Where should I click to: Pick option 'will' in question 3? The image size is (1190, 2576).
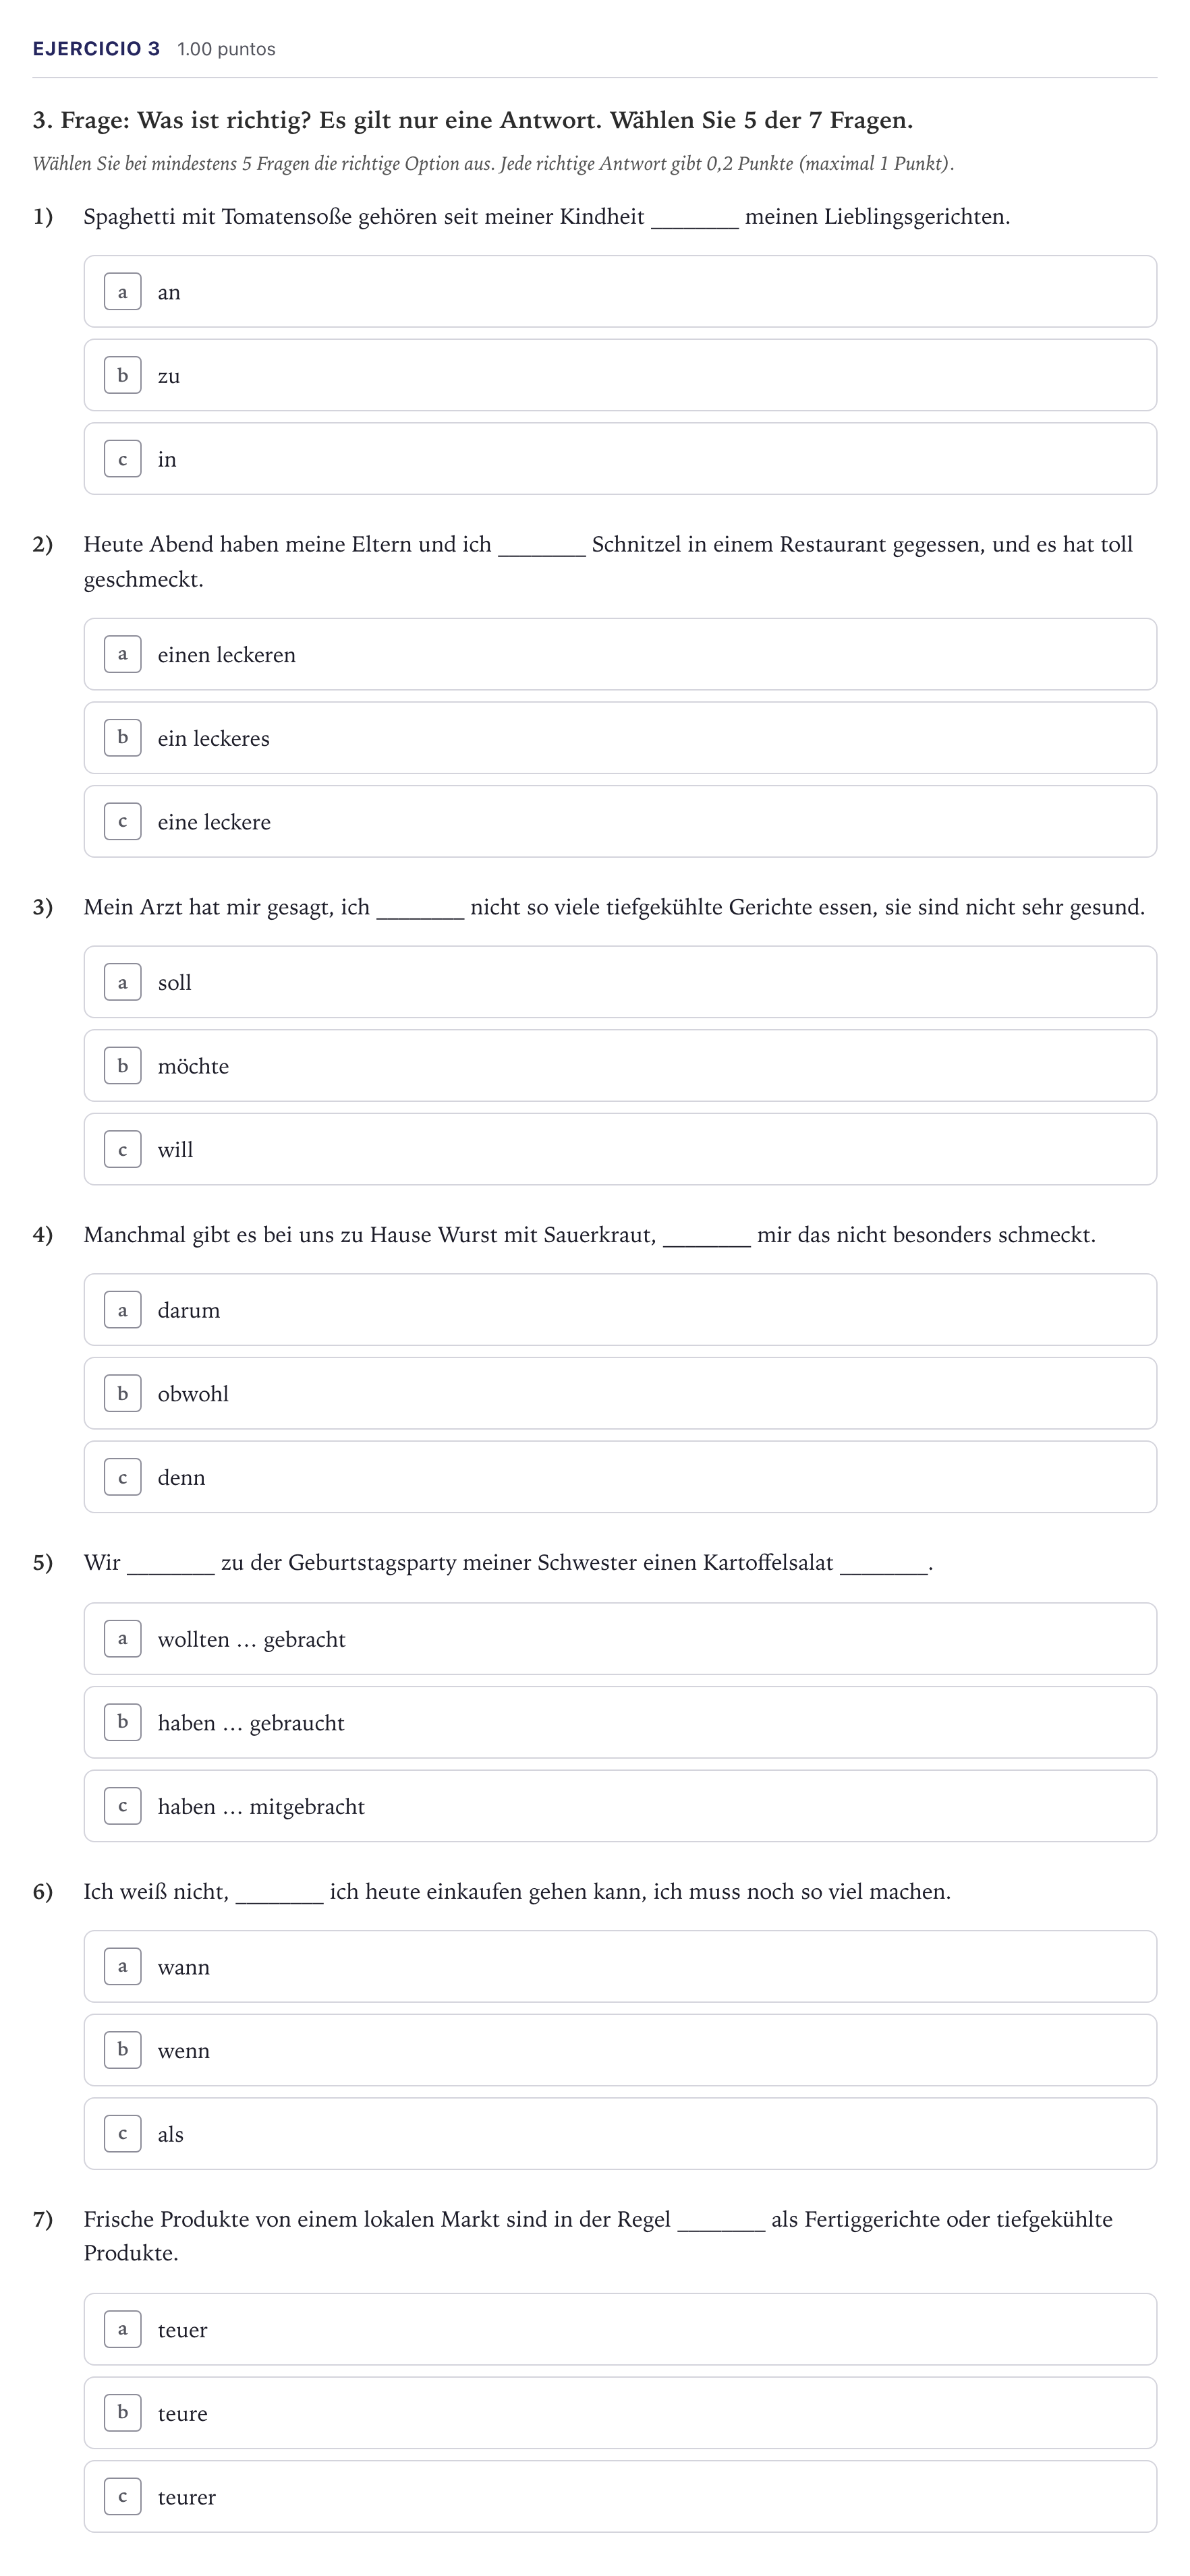pos(620,1149)
